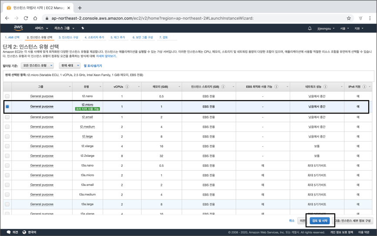Go to step 4. 스토리지 추가 tab
The width and height of the screenshot is (377, 236).
pos(94,37)
